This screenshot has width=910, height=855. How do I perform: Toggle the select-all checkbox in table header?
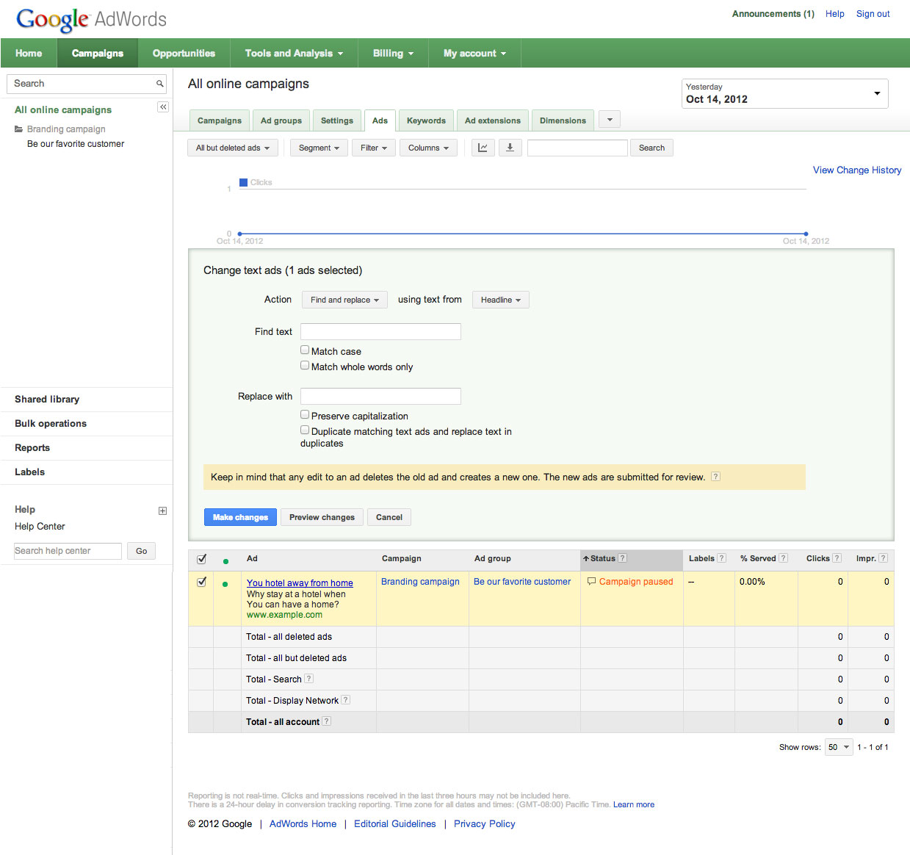[x=202, y=559]
